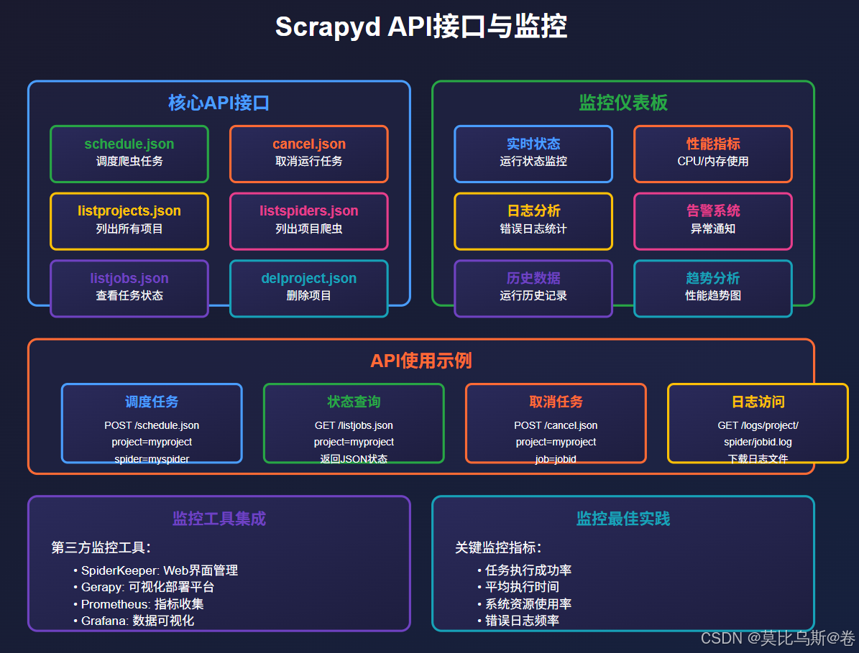Click the schedule.json card
Image resolution: width=859 pixels, height=653 pixels.
[129, 154]
